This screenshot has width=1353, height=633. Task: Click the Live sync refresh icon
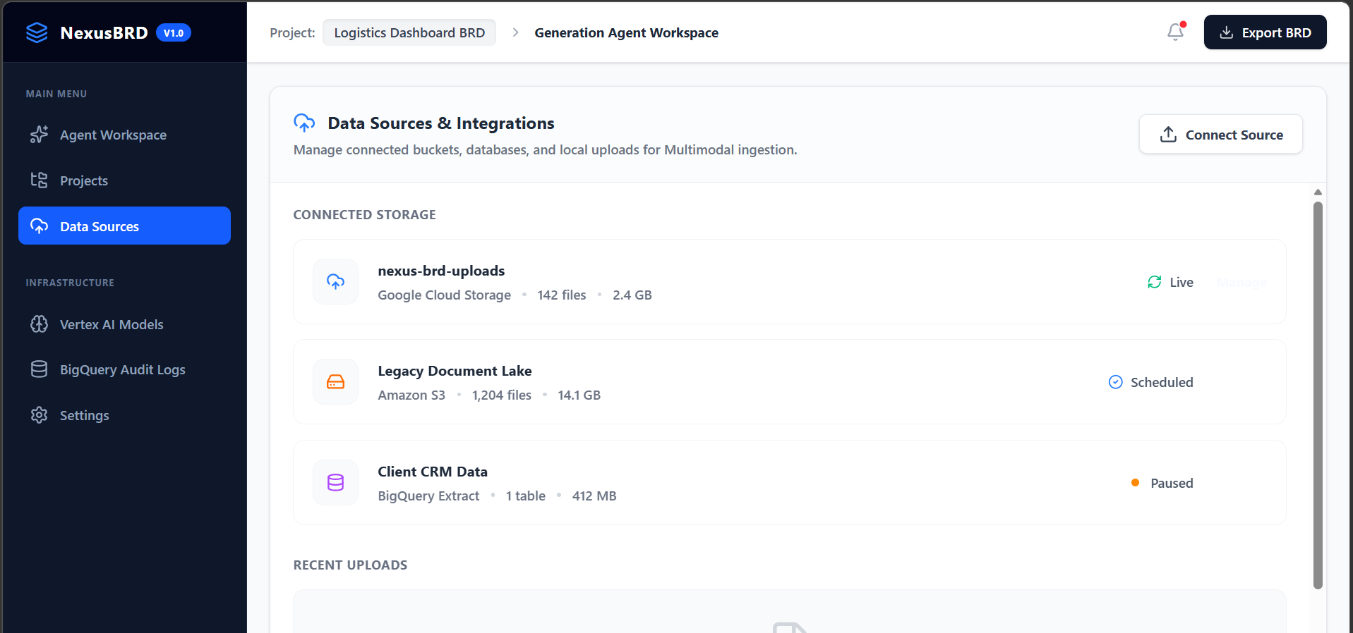[1155, 282]
